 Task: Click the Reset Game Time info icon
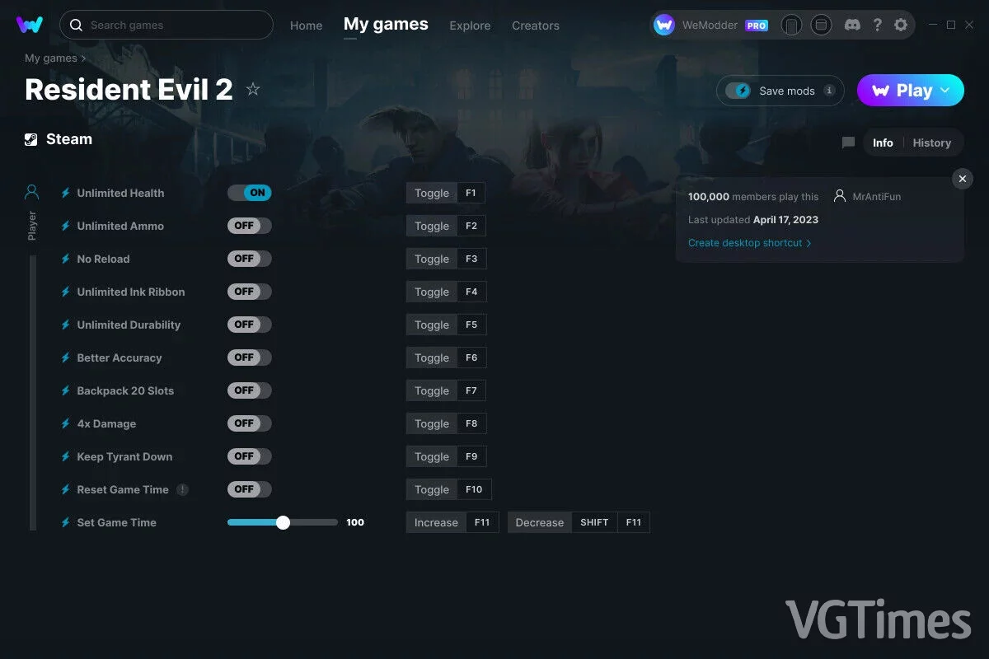coord(182,489)
